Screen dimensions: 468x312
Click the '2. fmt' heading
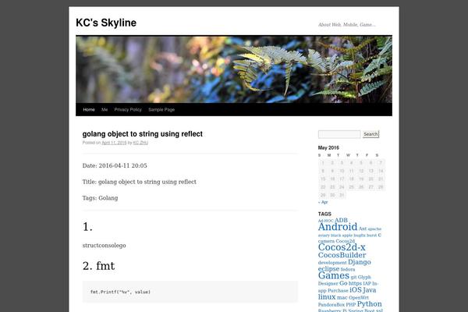pos(98,266)
